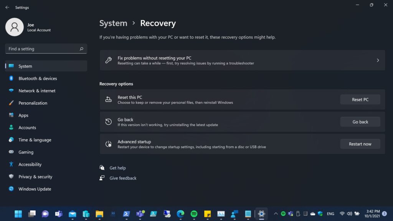This screenshot has width=393, height=221.
Task: Click the Go back button
Action: point(360,122)
